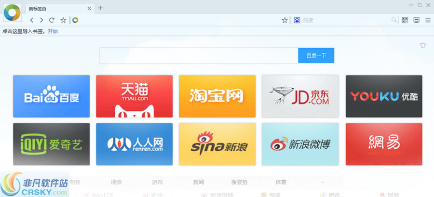This screenshot has width=434, height=197.
Task: Maximize the browser window
Action: (420, 5)
